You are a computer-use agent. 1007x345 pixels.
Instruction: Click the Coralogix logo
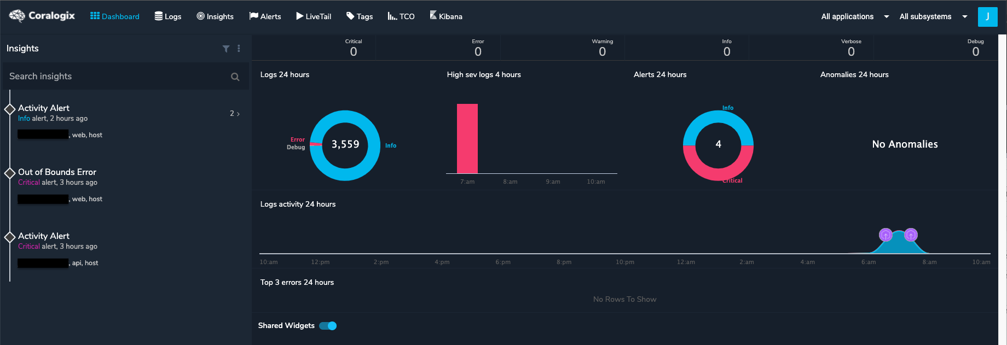point(42,16)
